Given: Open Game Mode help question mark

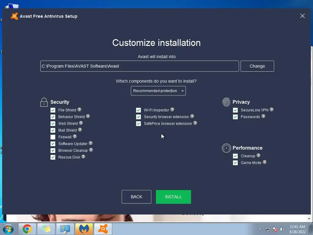Looking at the screenshot, I should tap(264, 162).
